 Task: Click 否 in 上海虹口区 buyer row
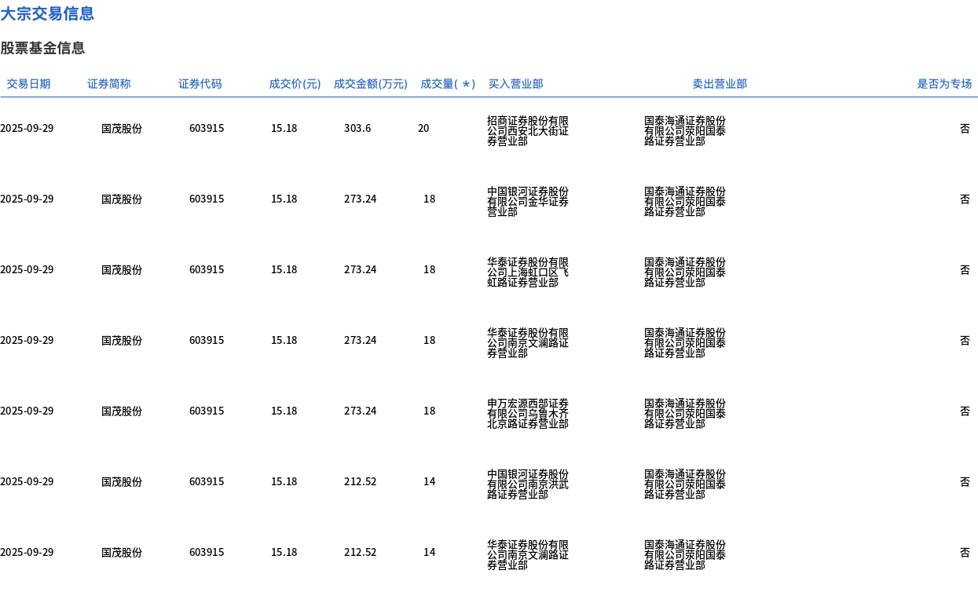point(965,269)
